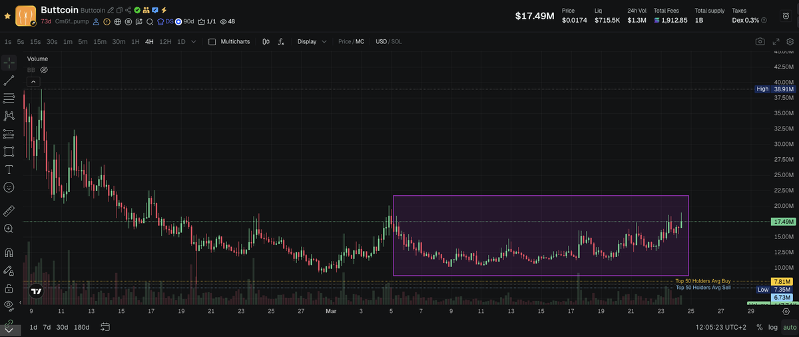Viewport: 799px width, 337px height.
Task: Open the website globe icon
Action: [118, 21]
